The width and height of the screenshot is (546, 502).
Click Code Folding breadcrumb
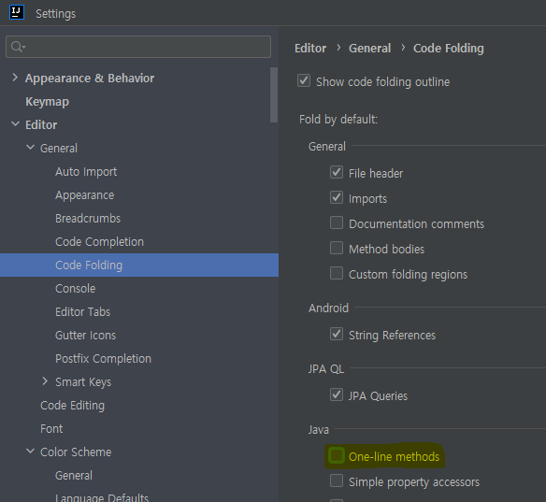pyautogui.click(x=449, y=48)
